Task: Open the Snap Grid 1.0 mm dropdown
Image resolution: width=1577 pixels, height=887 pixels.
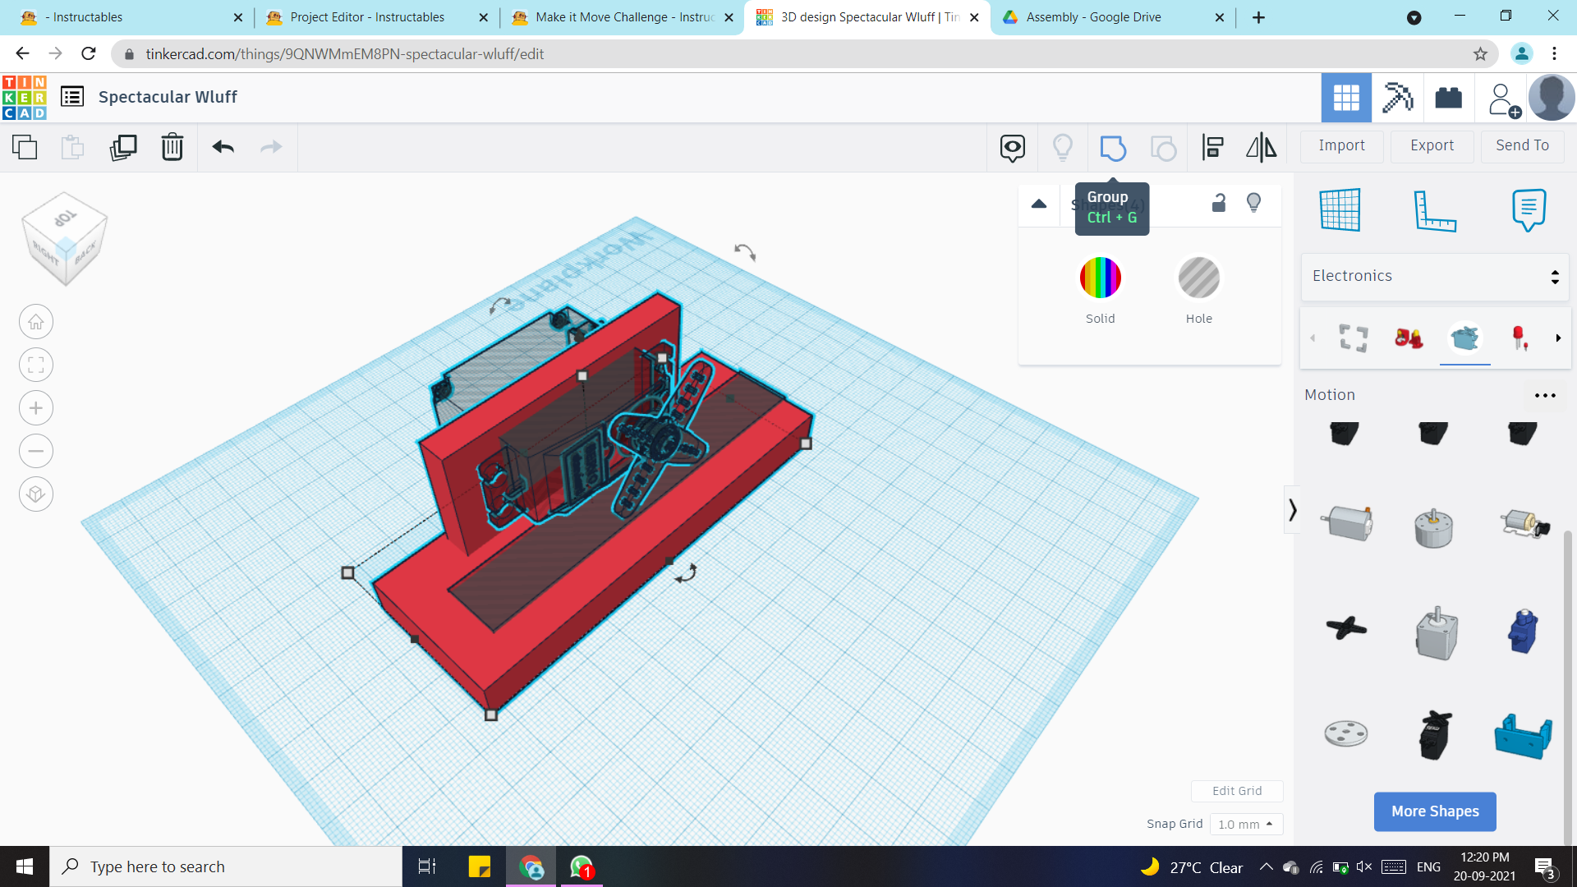Action: coord(1246,825)
